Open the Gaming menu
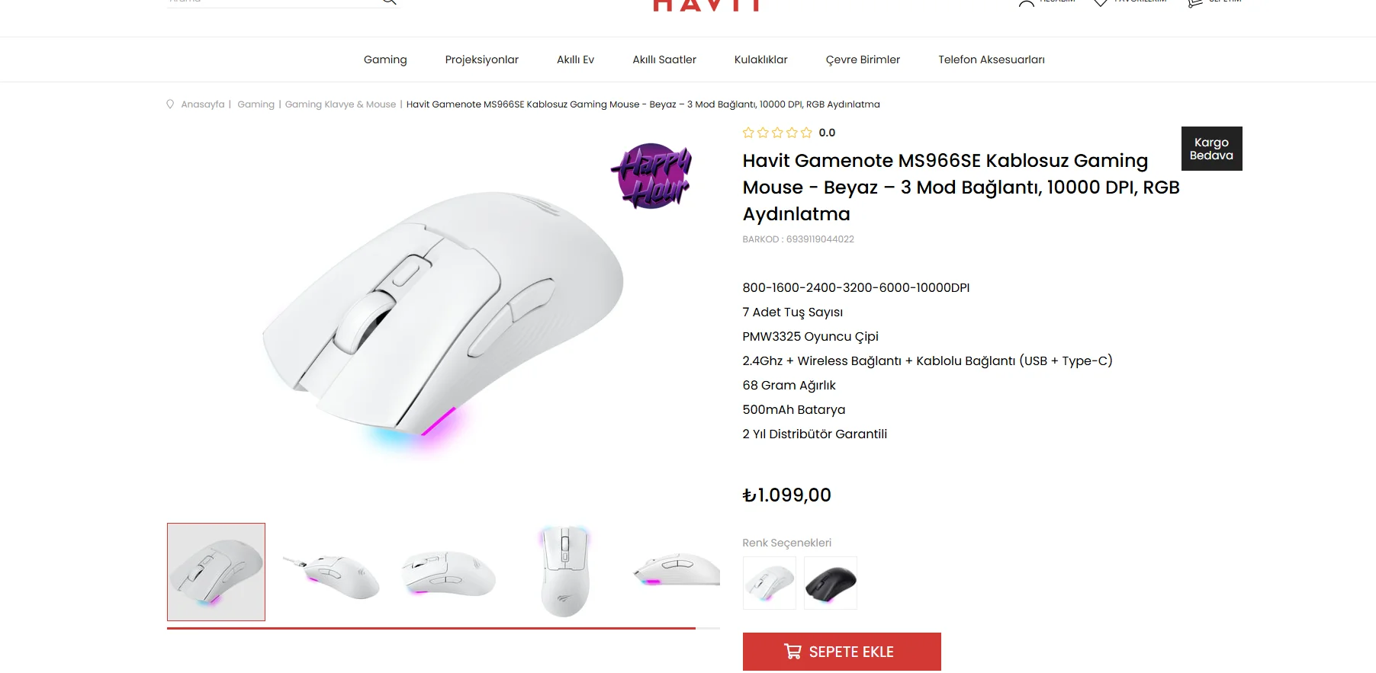The height and width of the screenshot is (673, 1376). (x=385, y=59)
